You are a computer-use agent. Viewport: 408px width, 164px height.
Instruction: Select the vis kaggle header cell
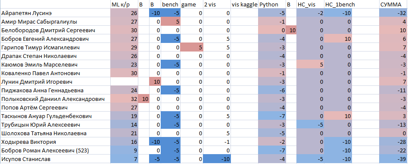pos(244,4)
